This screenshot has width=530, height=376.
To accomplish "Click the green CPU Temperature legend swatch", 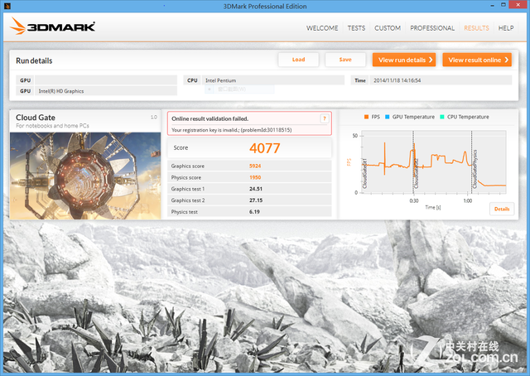I will tap(442, 117).
